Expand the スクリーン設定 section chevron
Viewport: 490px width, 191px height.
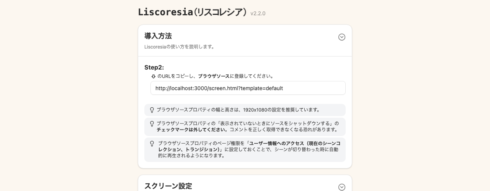[342, 187]
